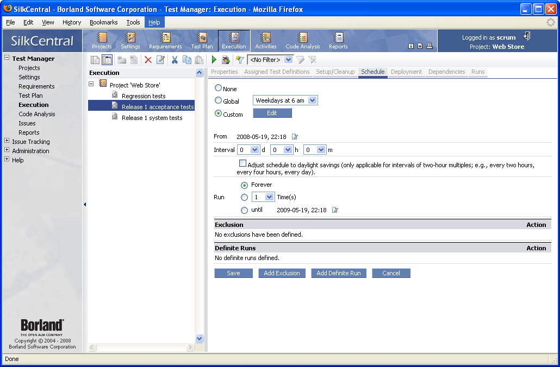Open the Weekdays at 6 am dropdown

(285, 100)
